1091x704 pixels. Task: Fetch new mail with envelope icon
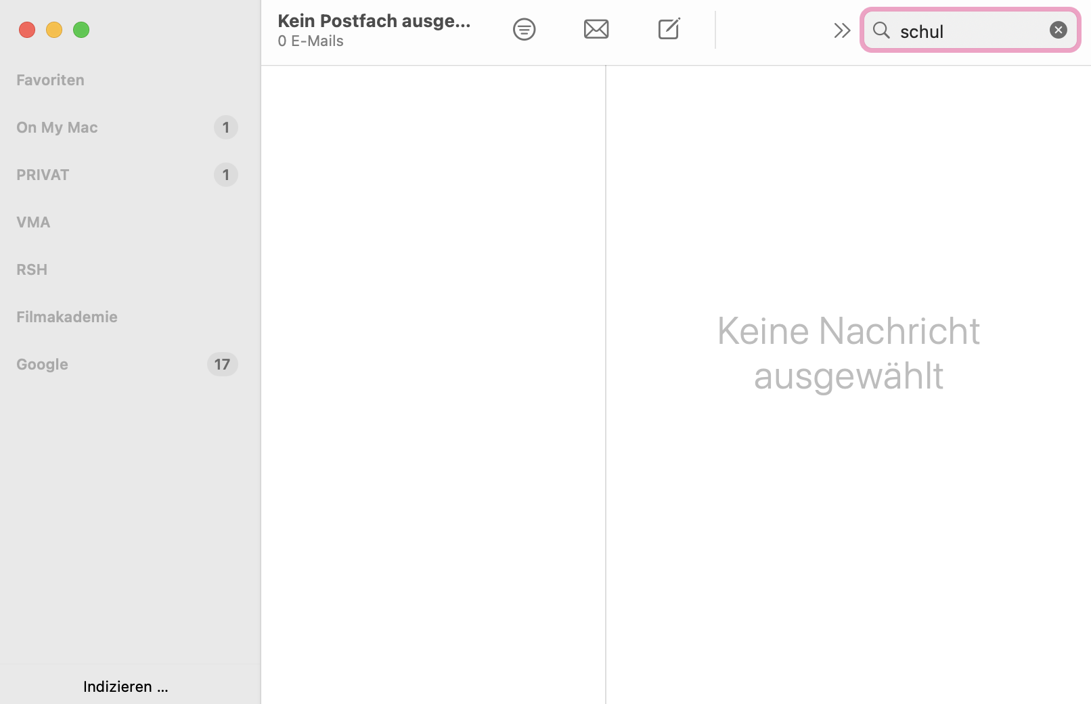tap(596, 30)
